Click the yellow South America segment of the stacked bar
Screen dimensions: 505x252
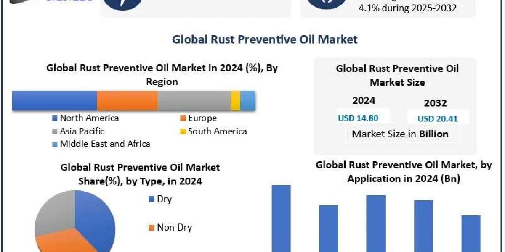pos(235,101)
